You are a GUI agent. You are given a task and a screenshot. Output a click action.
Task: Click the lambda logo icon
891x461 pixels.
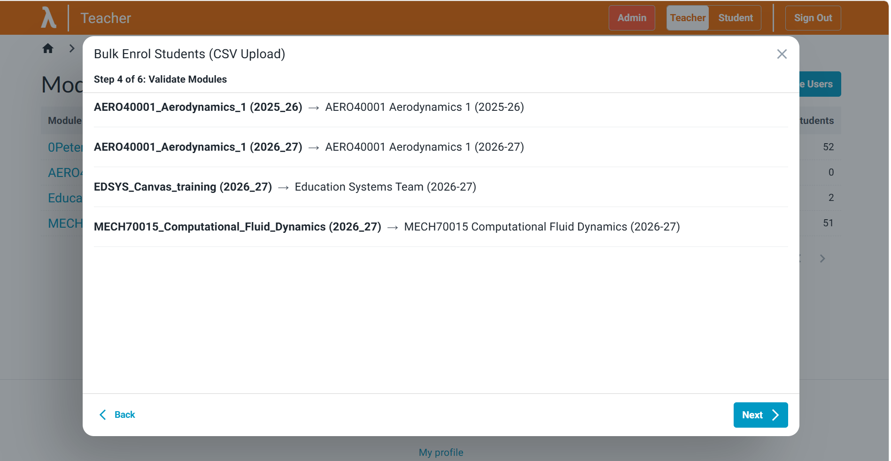coord(48,18)
